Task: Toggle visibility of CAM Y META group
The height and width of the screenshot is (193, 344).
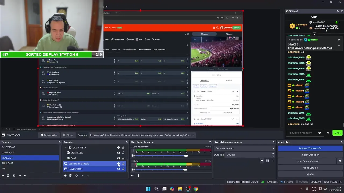Action: coord(119,147)
